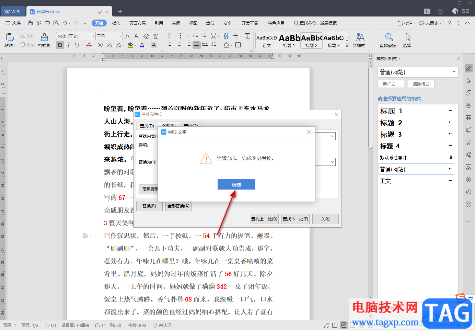Click Increase font size A+ icon
475x330 pixels.
pyautogui.click(x=128, y=36)
